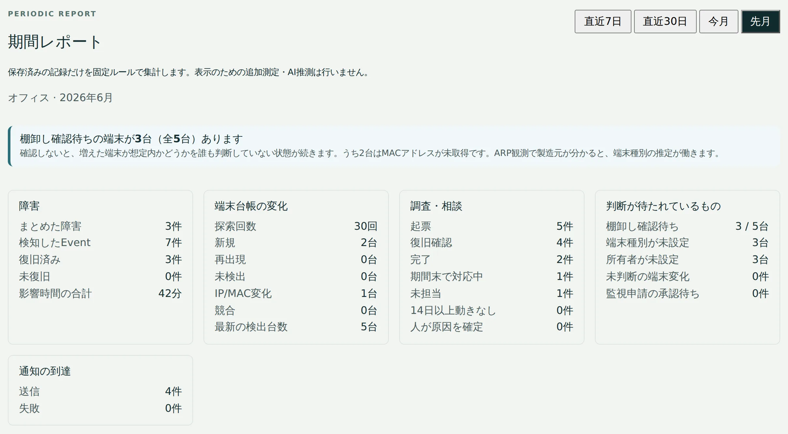
Task: Click the 未復旧 row
Action: (100, 276)
